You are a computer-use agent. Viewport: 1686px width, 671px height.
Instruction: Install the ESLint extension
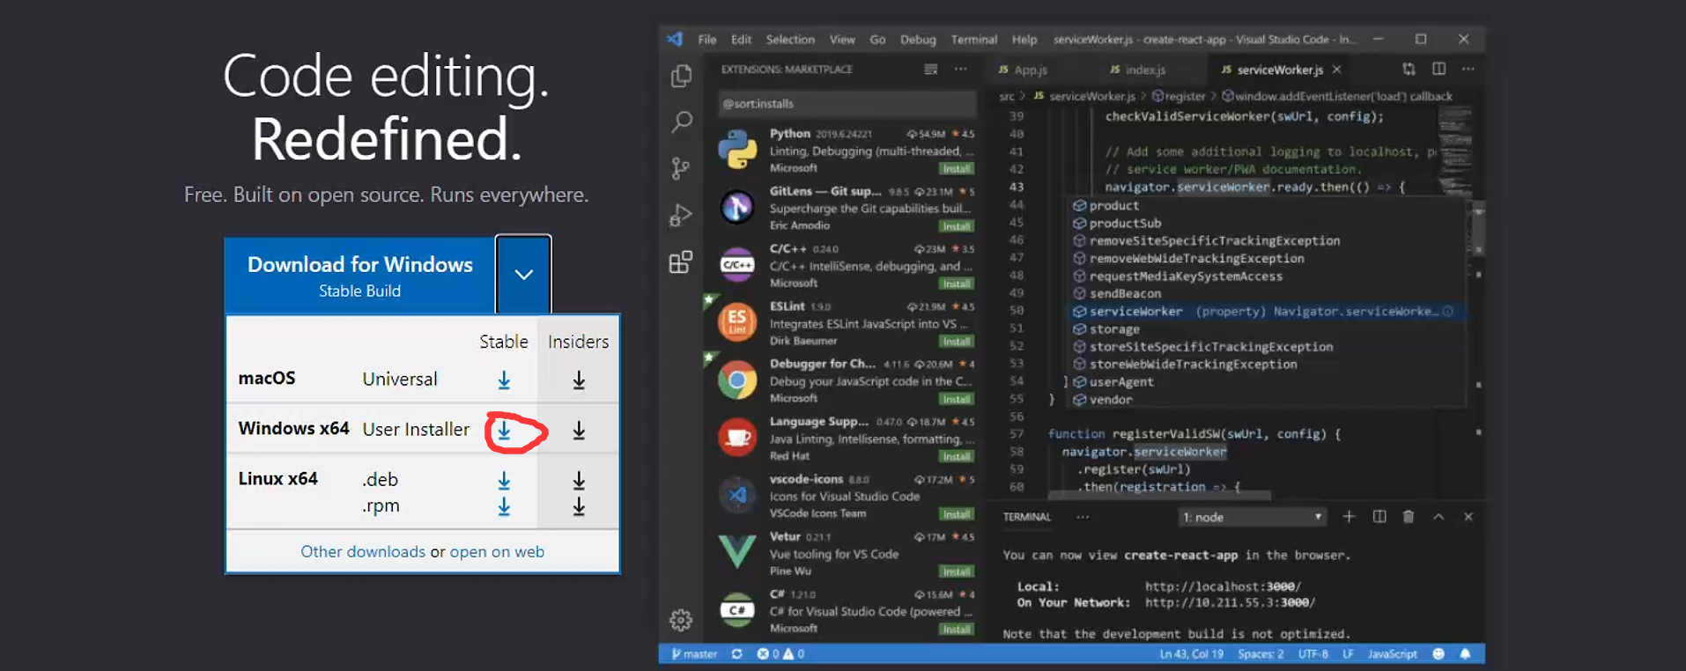click(x=956, y=342)
